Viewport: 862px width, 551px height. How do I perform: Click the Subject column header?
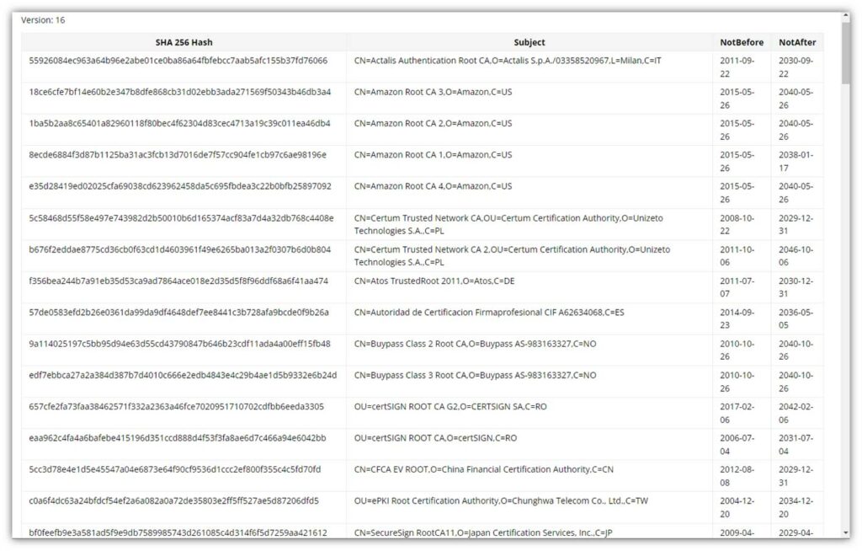pos(529,42)
